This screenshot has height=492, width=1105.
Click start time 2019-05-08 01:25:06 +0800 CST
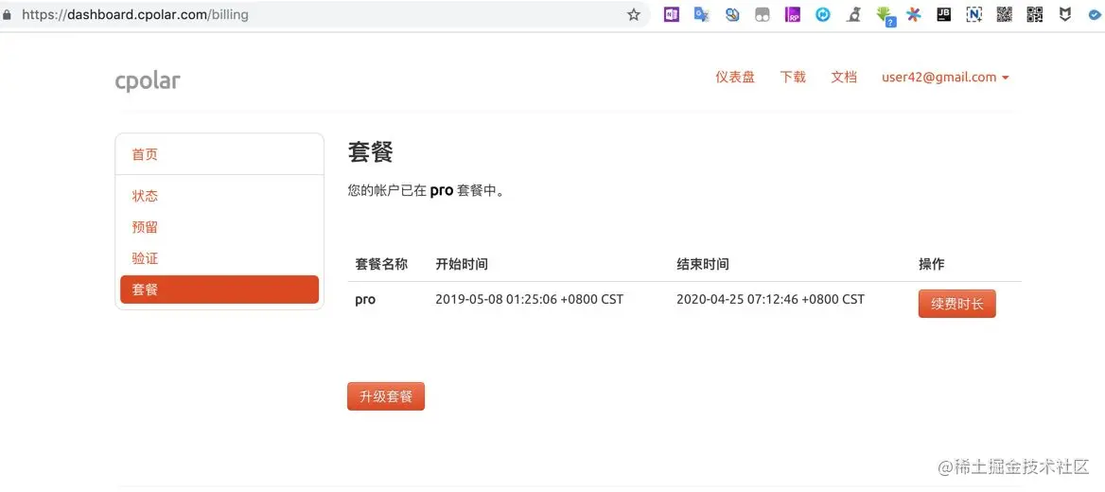click(x=529, y=299)
